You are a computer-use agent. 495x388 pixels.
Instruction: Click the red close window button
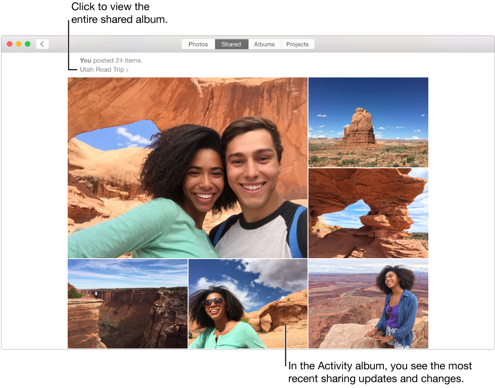(10, 44)
